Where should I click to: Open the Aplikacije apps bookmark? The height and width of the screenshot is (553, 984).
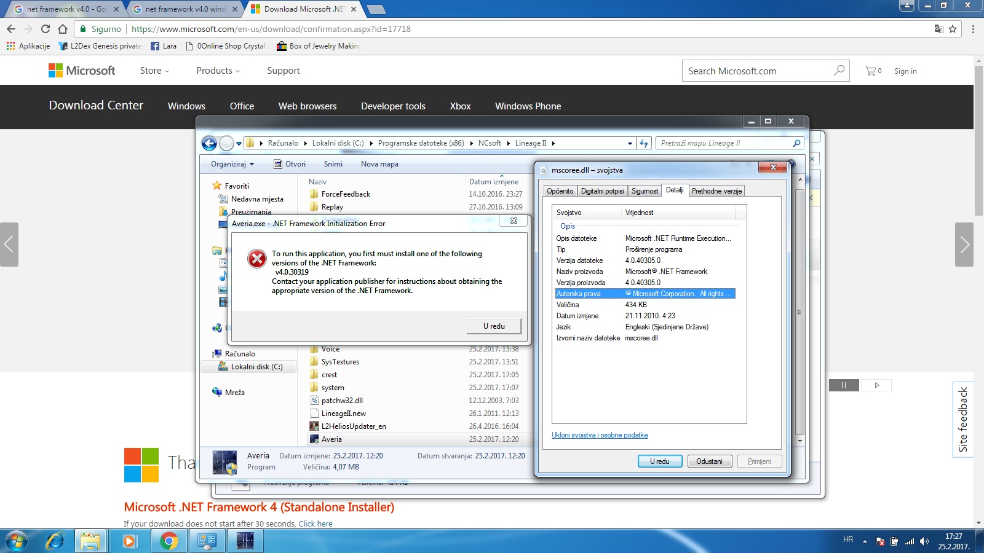pyautogui.click(x=28, y=46)
